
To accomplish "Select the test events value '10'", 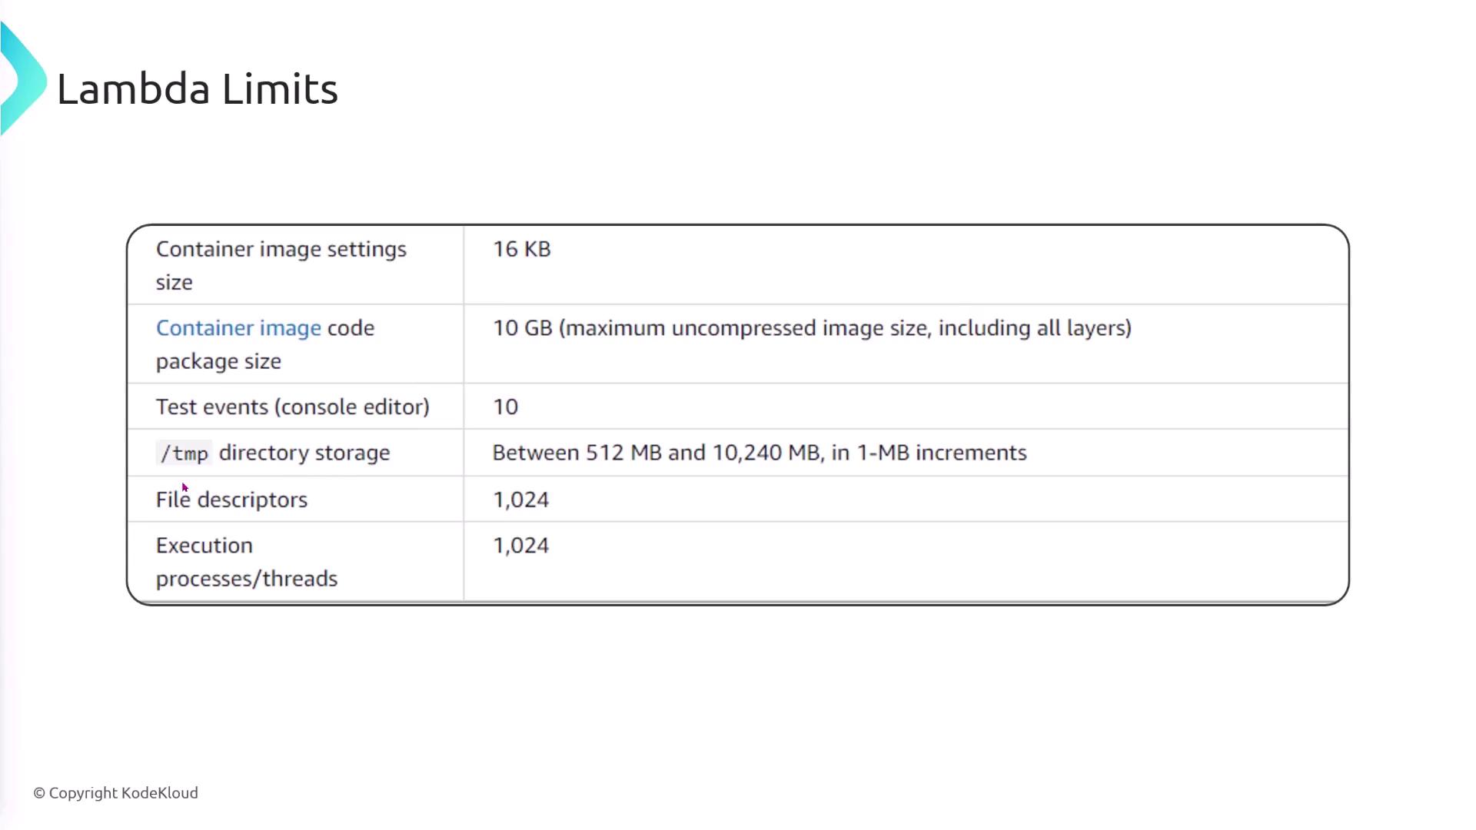I will click(x=506, y=407).
